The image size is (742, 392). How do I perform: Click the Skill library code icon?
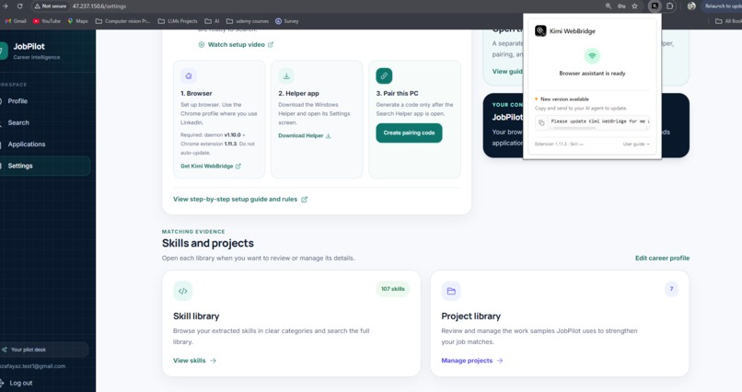pos(182,291)
